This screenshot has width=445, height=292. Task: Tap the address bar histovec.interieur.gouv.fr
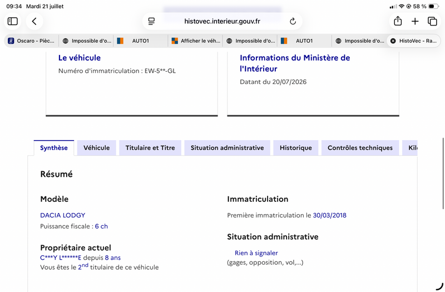(222, 21)
